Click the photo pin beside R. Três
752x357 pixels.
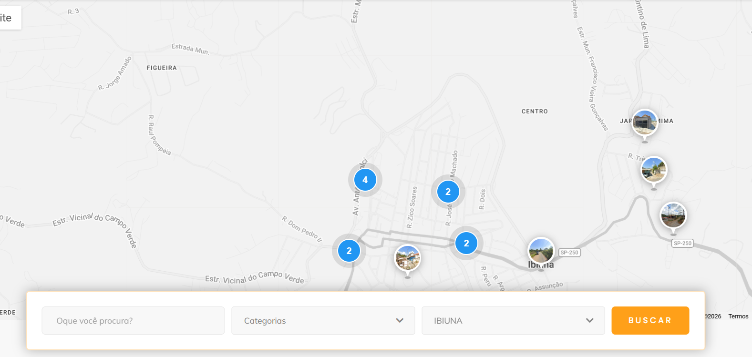pos(654,170)
